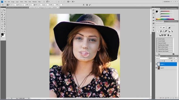Toggle maintain aspect ratio link
Viewport: 179px width, 100px height.
click(34, 5)
